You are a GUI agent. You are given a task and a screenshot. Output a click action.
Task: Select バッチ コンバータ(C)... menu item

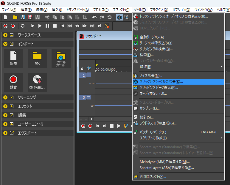(x=178, y=132)
